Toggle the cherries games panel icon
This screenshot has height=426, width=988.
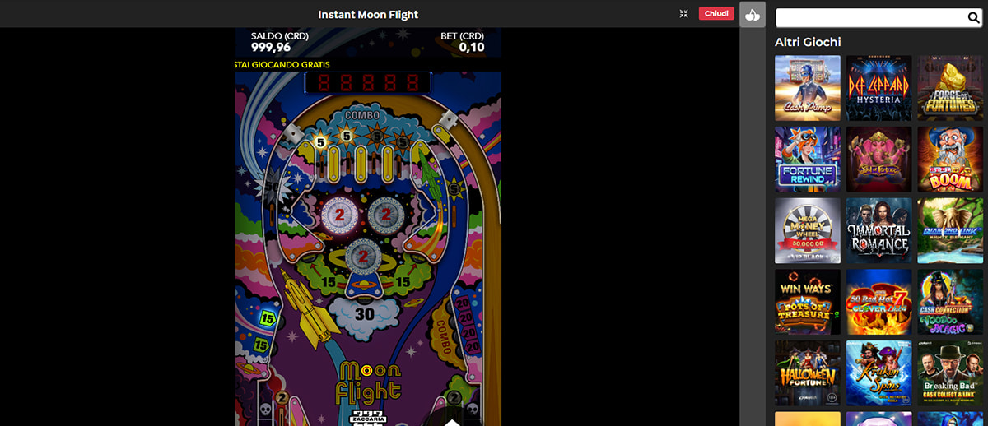[x=753, y=14]
